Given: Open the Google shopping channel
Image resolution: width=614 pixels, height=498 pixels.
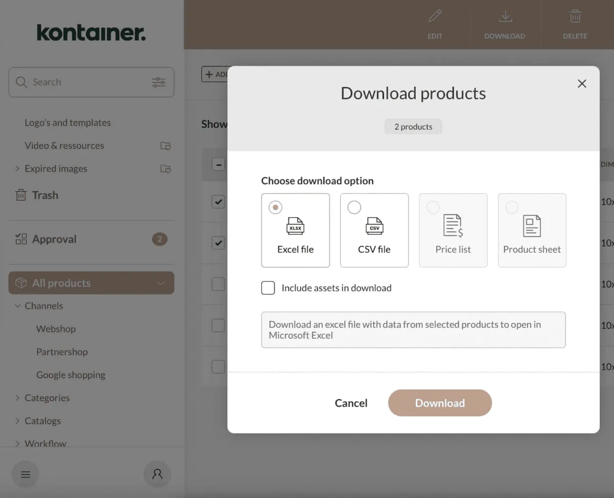Looking at the screenshot, I should coord(71,375).
